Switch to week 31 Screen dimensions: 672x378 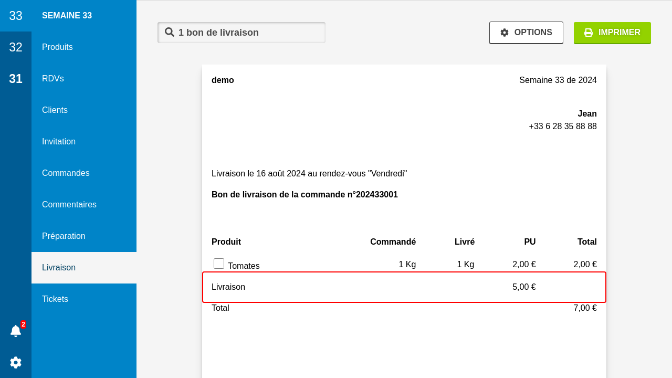point(16,79)
